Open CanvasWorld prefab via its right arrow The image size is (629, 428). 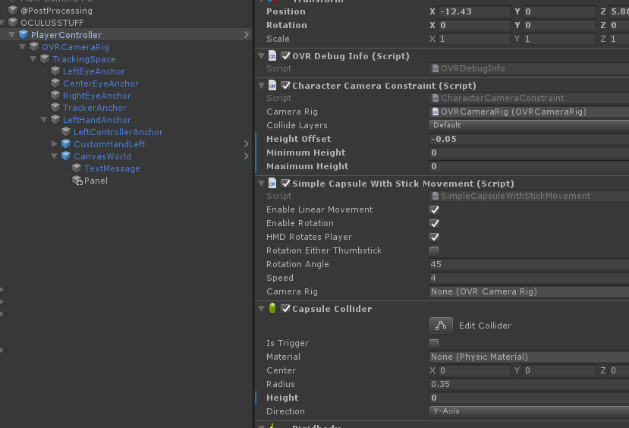[247, 156]
